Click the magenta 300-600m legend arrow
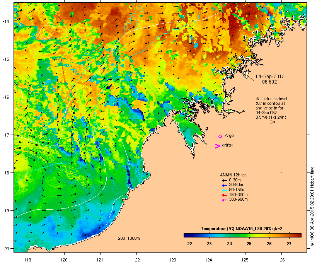The height and width of the screenshot is (263, 317). tap(225, 200)
